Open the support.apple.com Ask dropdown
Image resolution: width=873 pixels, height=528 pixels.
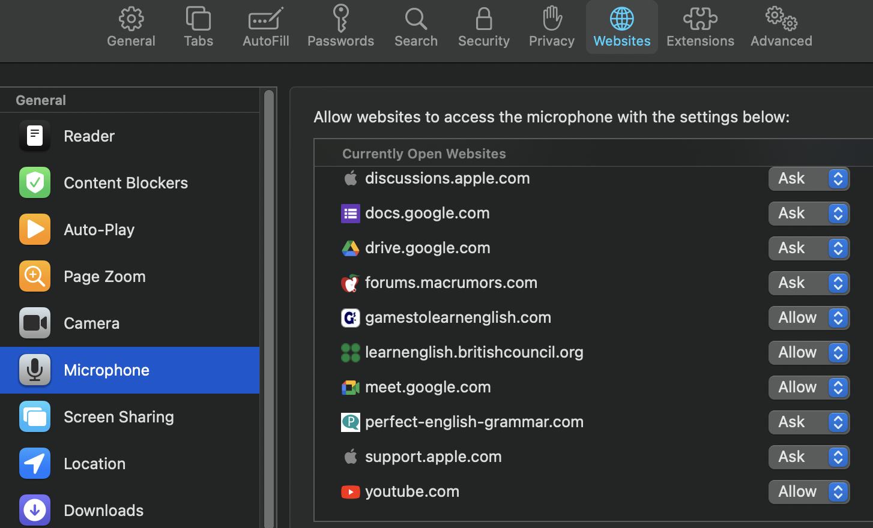click(809, 457)
